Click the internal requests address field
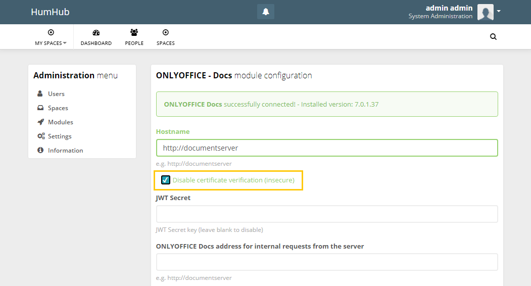Viewport: 531px width, 286px height. pos(327,262)
